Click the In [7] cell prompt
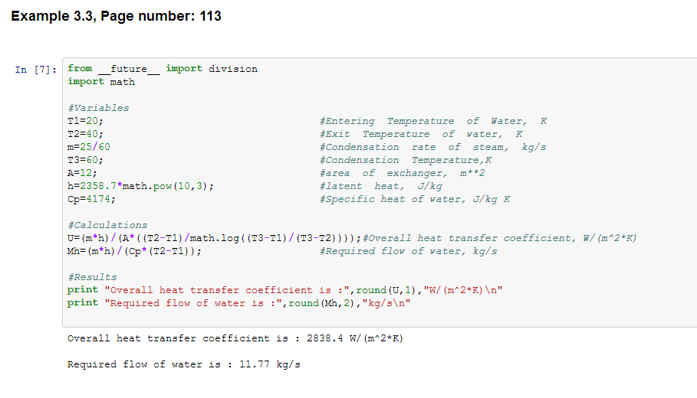Image resolution: width=697 pixels, height=398 pixels. click(35, 70)
